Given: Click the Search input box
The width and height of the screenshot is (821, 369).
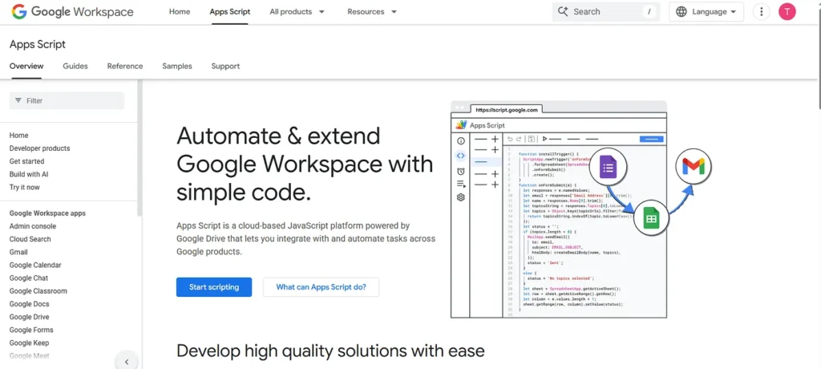Looking at the screenshot, I should tap(606, 11).
